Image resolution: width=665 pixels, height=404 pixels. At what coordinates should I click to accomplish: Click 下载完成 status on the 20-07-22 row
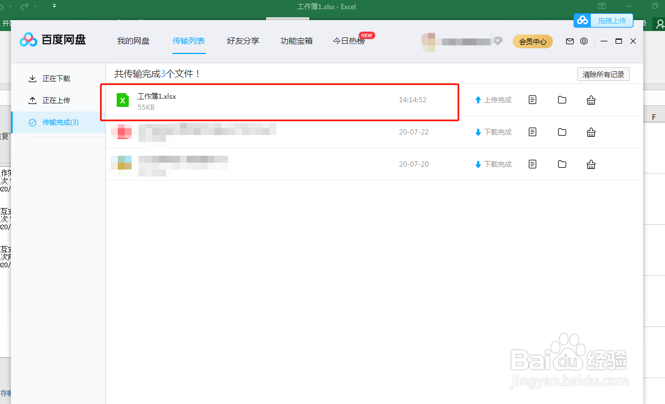498,132
